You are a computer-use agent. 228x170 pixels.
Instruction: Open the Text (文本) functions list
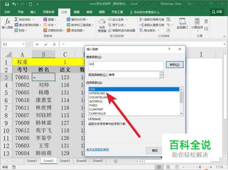click(x=49, y=25)
